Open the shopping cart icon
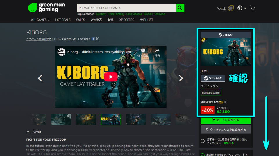This screenshot has height=156, width=279. 252,8
